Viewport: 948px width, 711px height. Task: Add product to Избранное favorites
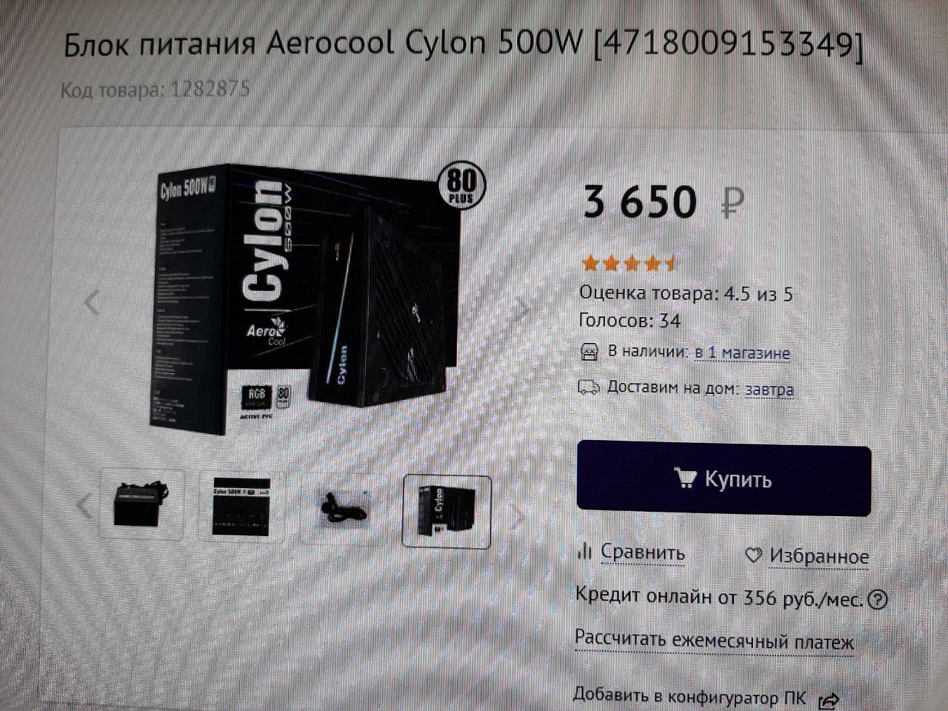tap(818, 555)
